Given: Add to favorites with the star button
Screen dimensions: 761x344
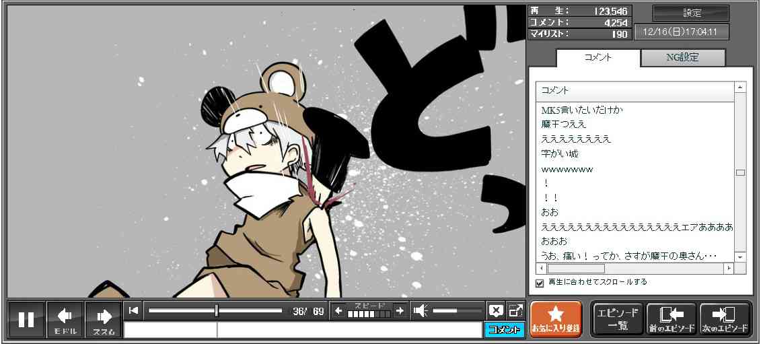Looking at the screenshot, I should [556, 319].
